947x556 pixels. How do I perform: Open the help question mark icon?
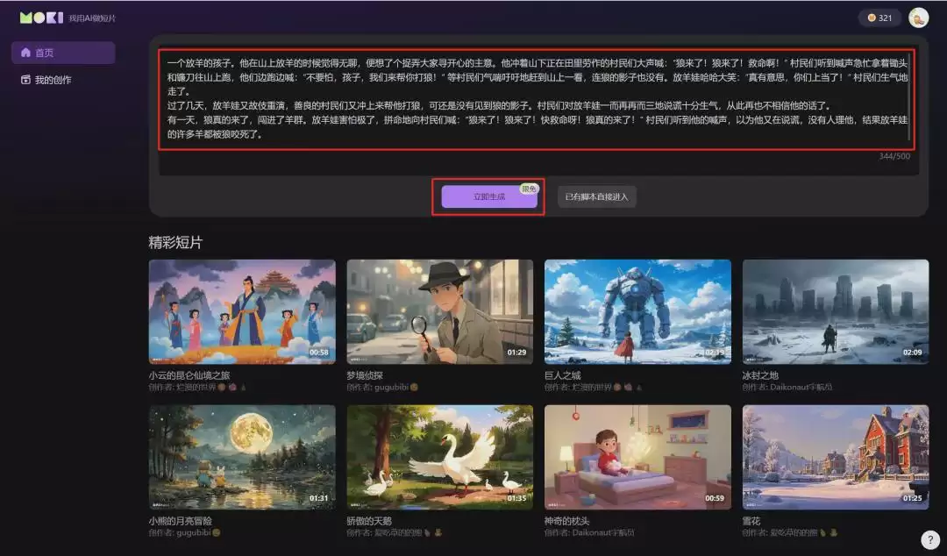931,539
